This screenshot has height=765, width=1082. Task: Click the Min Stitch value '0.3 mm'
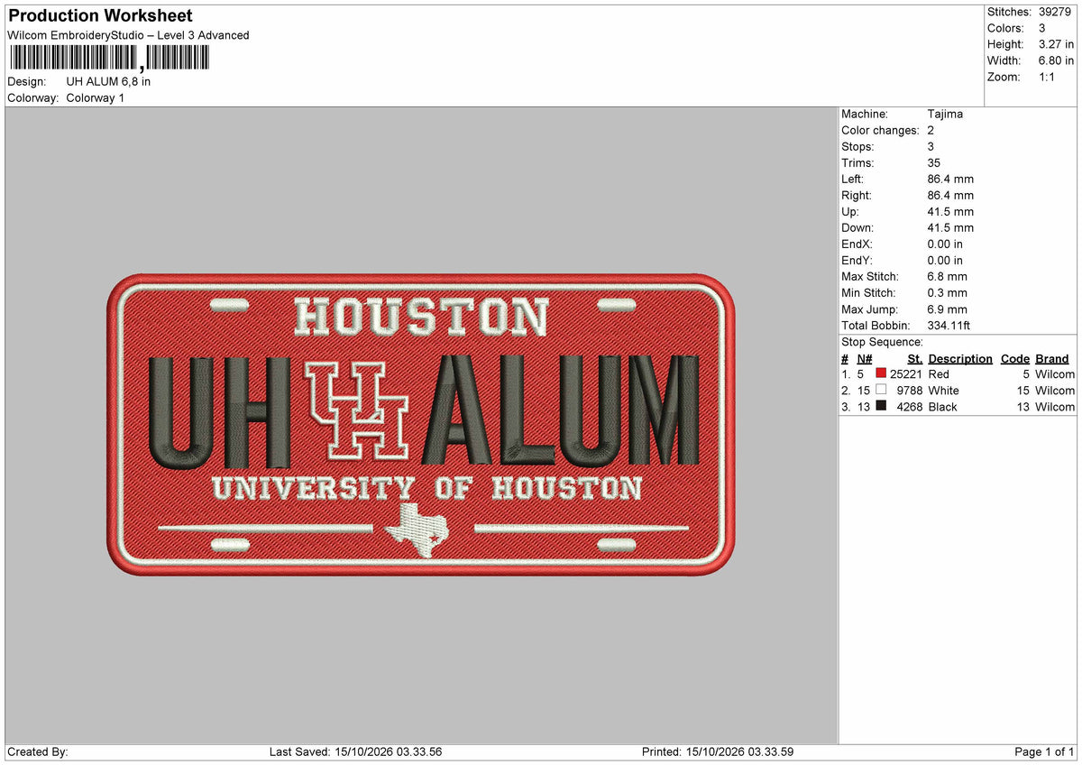click(x=947, y=293)
